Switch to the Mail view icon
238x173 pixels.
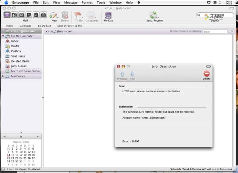click(x=7, y=15)
